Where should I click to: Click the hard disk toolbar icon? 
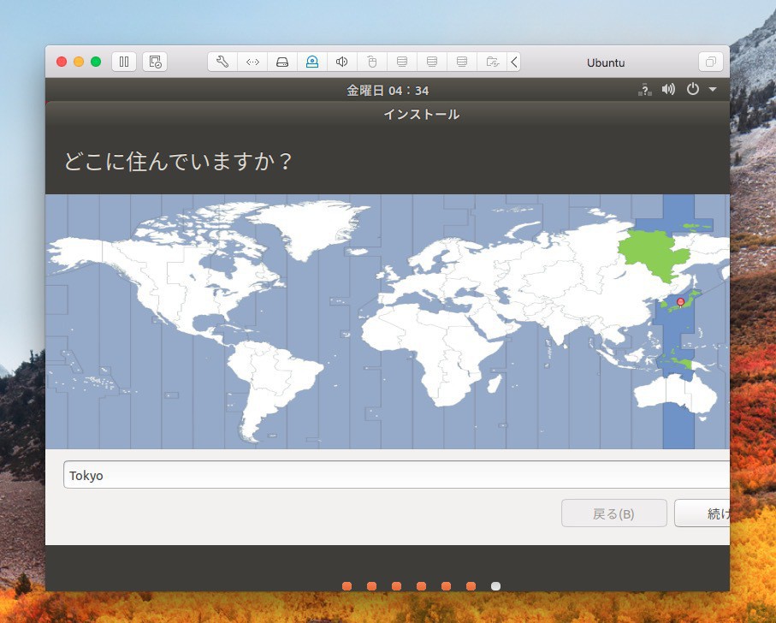pos(282,62)
